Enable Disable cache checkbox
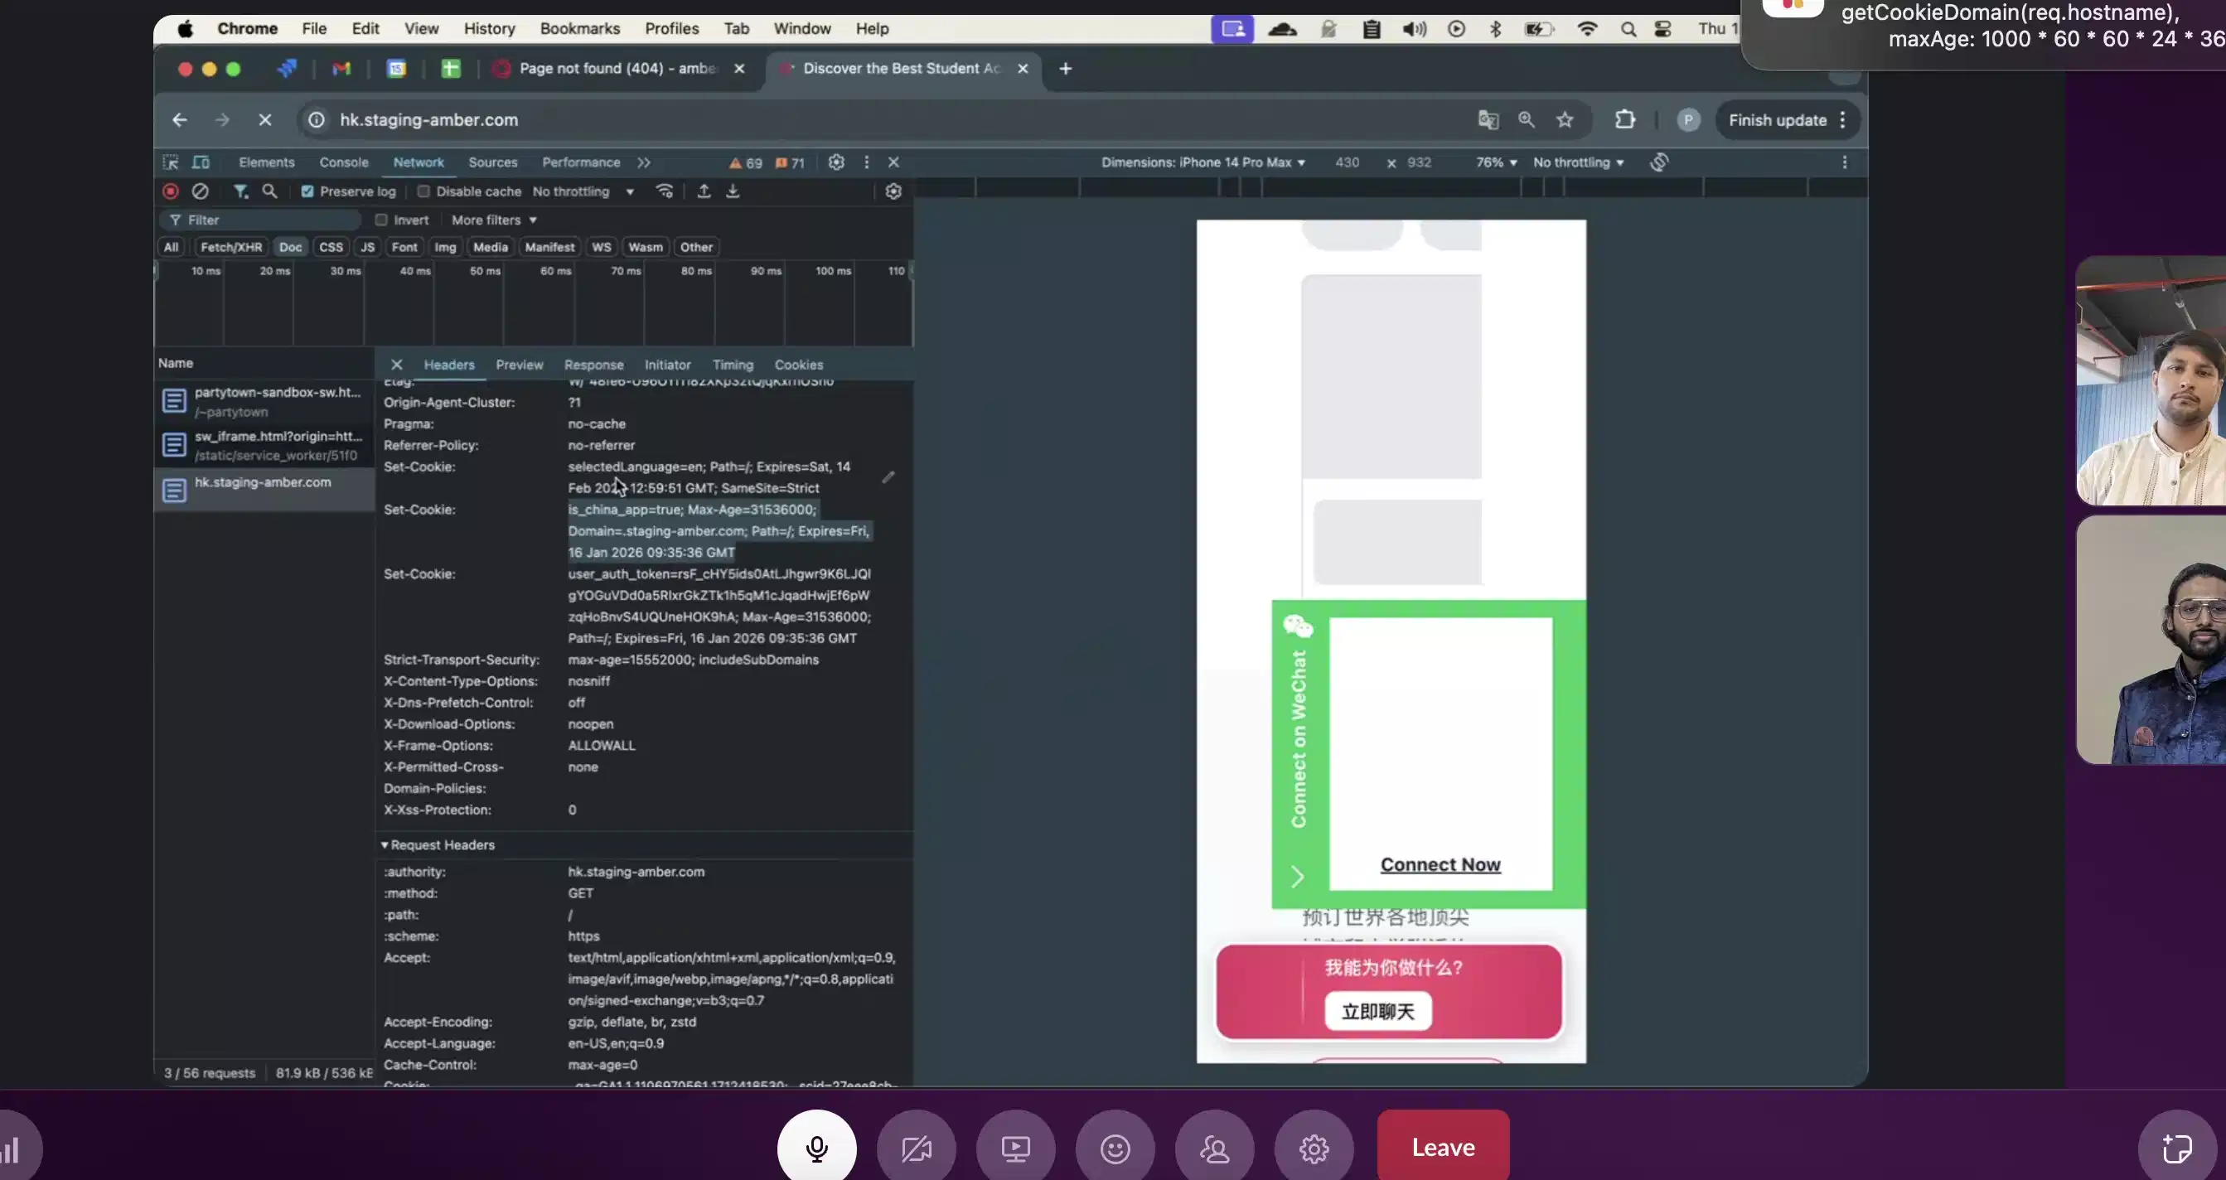Viewport: 2226px width, 1180px height. [x=423, y=191]
